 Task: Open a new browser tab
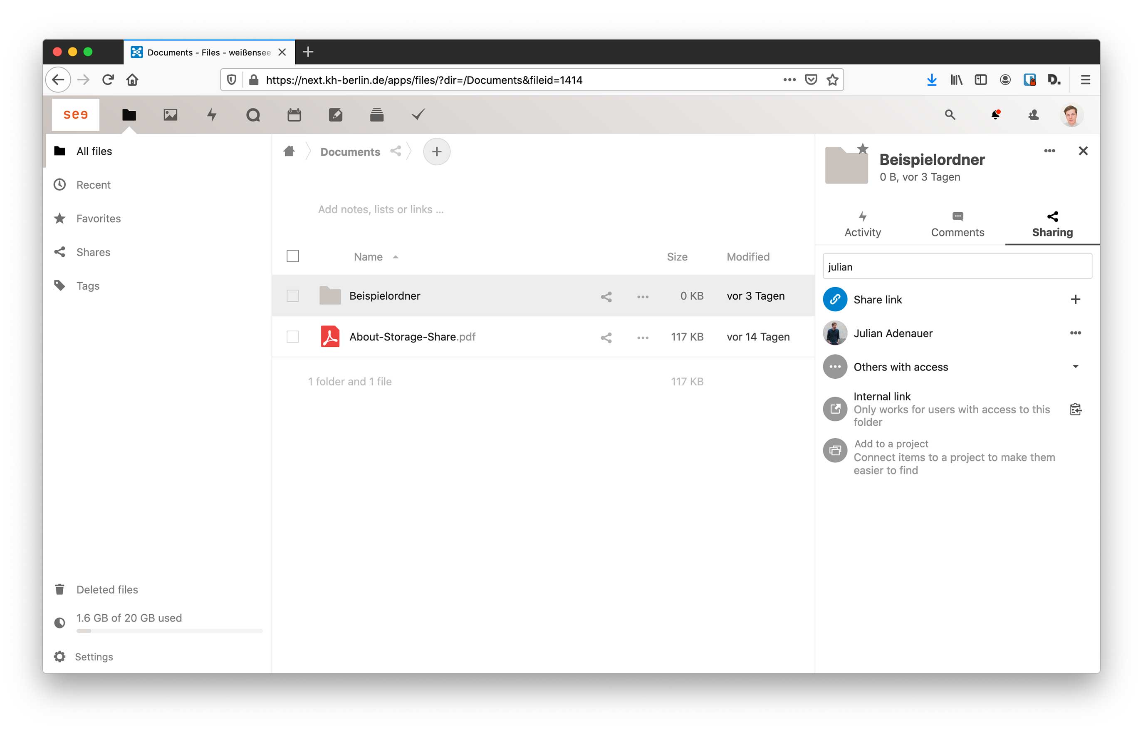[x=308, y=52]
